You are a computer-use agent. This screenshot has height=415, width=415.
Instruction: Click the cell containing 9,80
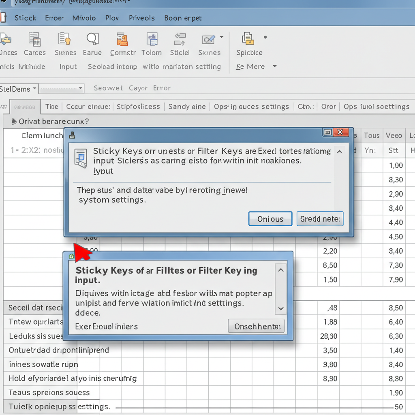click(328, 364)
